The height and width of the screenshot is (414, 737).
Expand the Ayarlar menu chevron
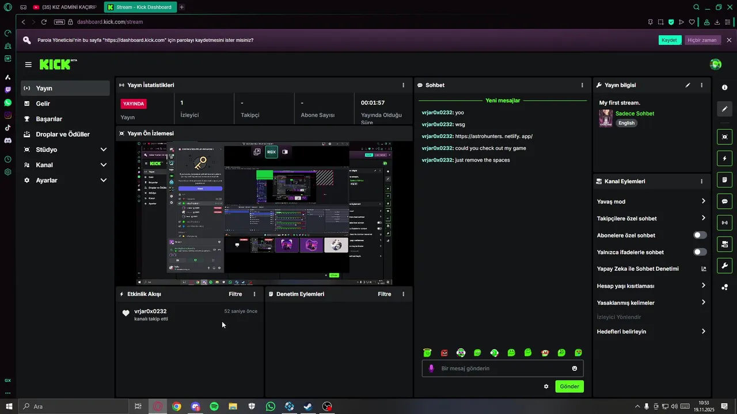coord(104,180)
